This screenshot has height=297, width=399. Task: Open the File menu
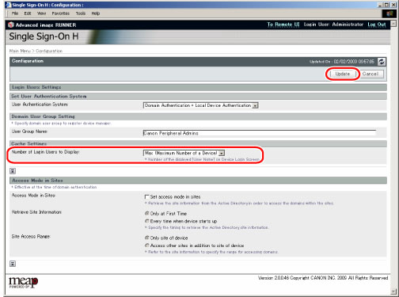(15, 13)
